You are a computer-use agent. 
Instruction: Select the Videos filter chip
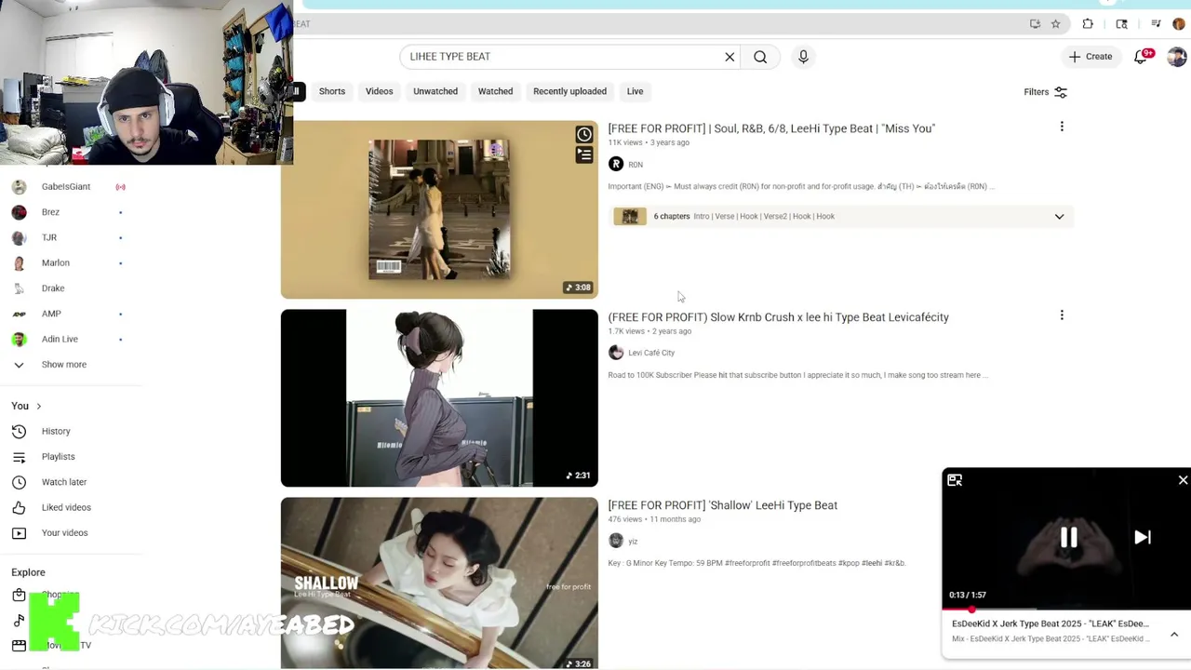tap(379, 91)
